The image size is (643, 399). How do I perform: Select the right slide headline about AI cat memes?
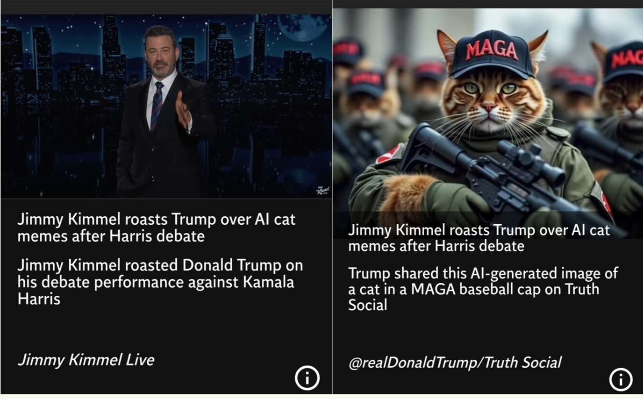[479, 238]
